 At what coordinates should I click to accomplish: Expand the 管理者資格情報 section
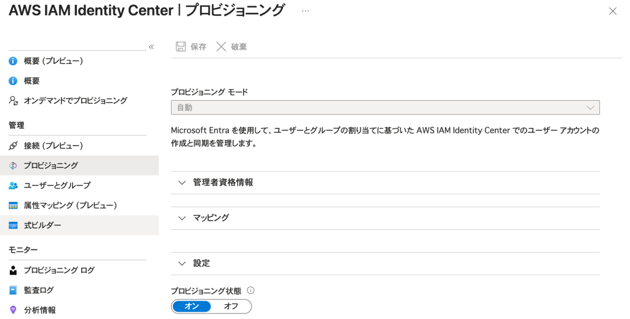[222, 183]
